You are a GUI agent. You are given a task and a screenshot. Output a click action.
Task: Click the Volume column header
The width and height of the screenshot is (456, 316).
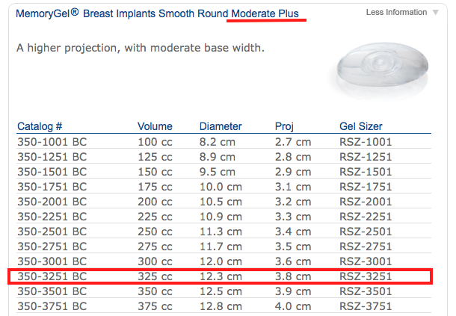pos(155,126)
